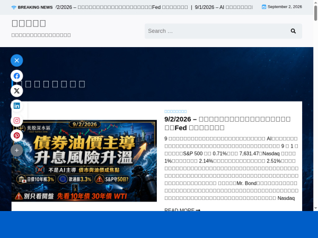318x238 pixels.
Task: Pin the page on Pinterest
Action: click(x=16, y=135)
